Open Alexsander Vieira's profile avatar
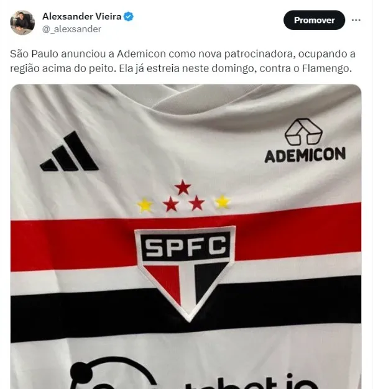The image size is (373, 389). coord(22,22)
